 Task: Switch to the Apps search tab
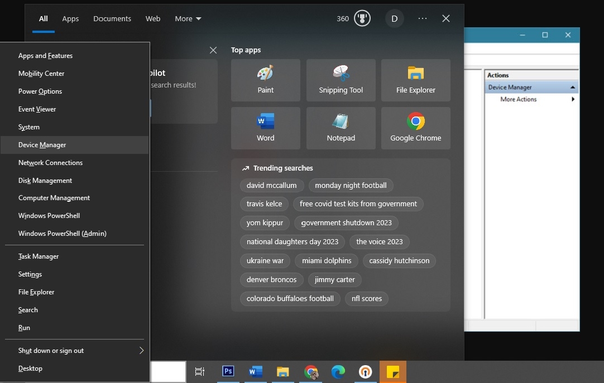(70, 18)
